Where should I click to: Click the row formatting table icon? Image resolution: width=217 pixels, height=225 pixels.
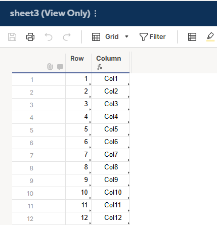click(192, 37)
